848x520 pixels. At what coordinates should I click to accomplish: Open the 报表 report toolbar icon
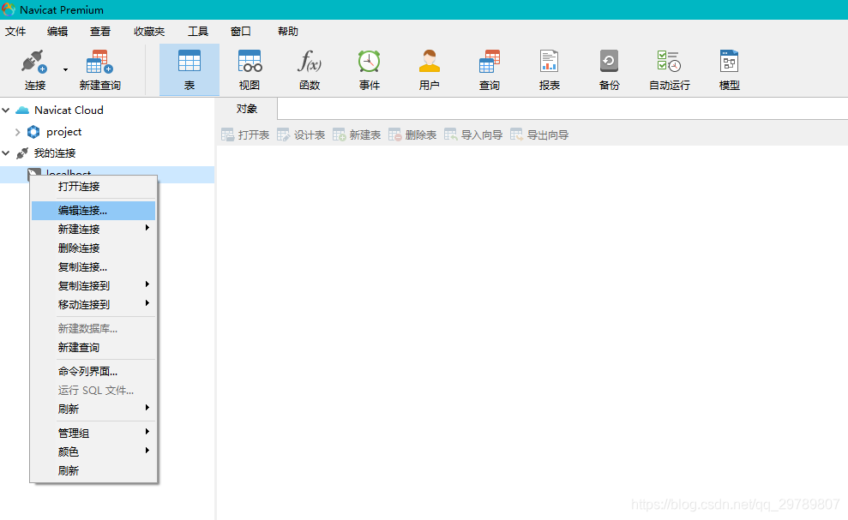point(549,61)
